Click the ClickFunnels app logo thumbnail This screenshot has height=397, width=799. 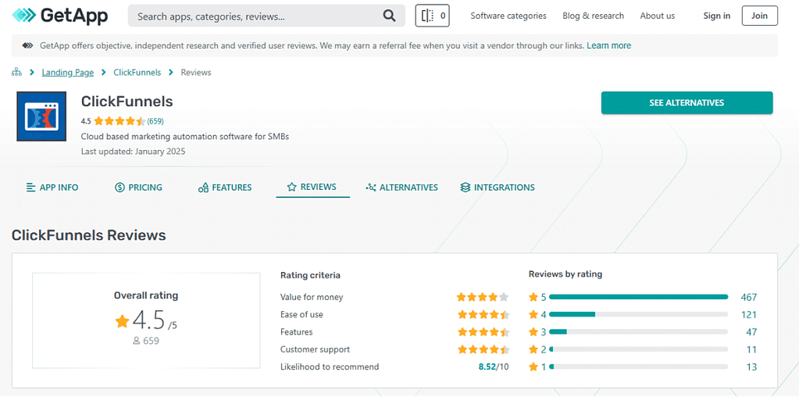coord(41,116)
